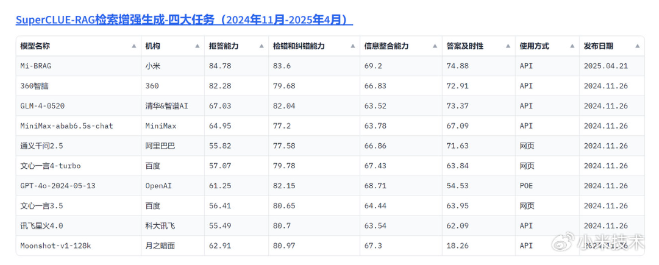
Task: Select the Mi-BRAG model cell
Action: coord(79,66)
